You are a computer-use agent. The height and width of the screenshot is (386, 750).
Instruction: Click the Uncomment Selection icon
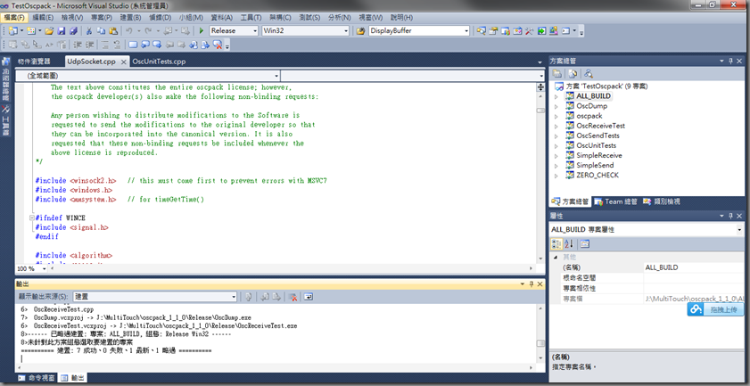tap(116, 45)
